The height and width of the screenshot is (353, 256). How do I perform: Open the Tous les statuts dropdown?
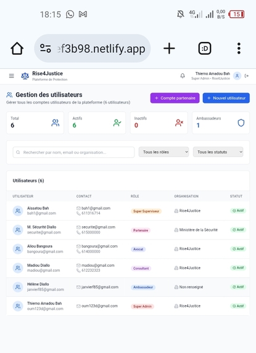click(218, 152)
